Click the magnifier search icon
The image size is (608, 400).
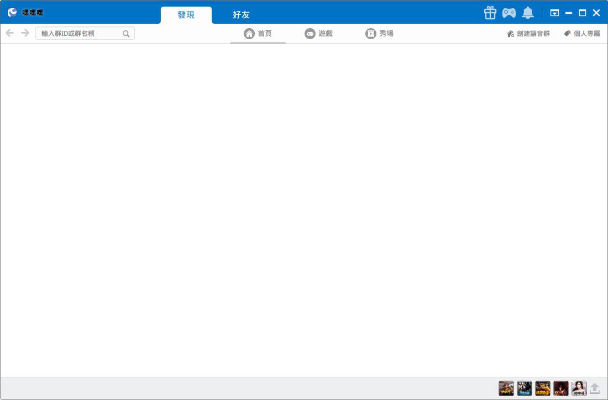[126, 34]
